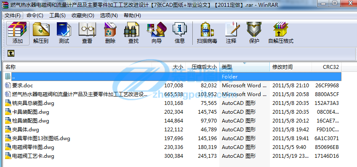Click size value 665,538

click(174, 94)
